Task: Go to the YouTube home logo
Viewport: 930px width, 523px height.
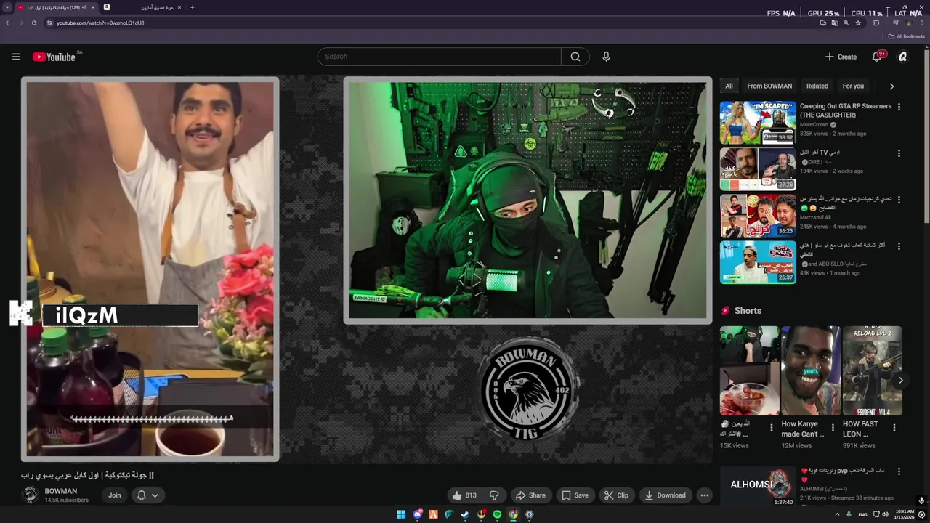Action: coord(54,57)
